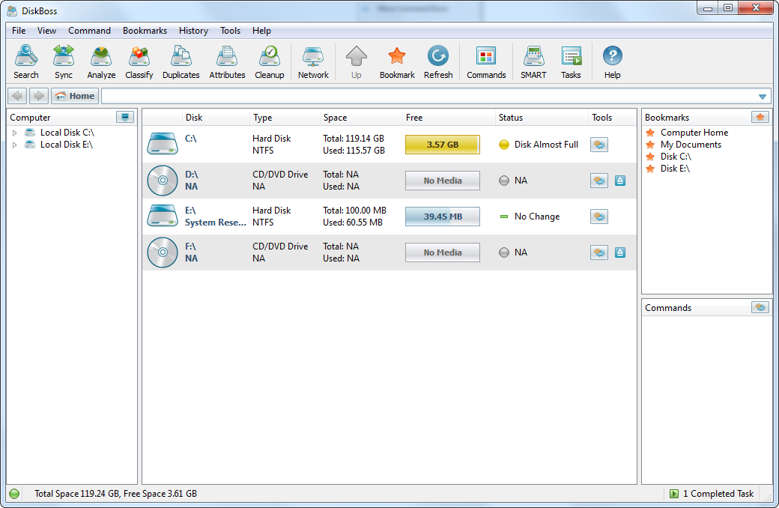Sort by the Disk column header

click(x=216, y=118)
